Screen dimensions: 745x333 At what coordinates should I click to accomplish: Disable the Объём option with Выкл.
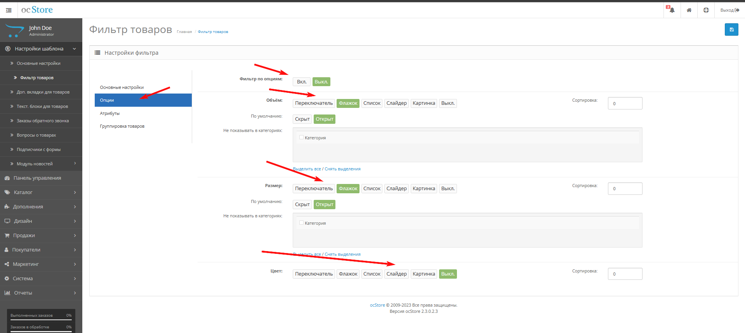coord(448,103)
